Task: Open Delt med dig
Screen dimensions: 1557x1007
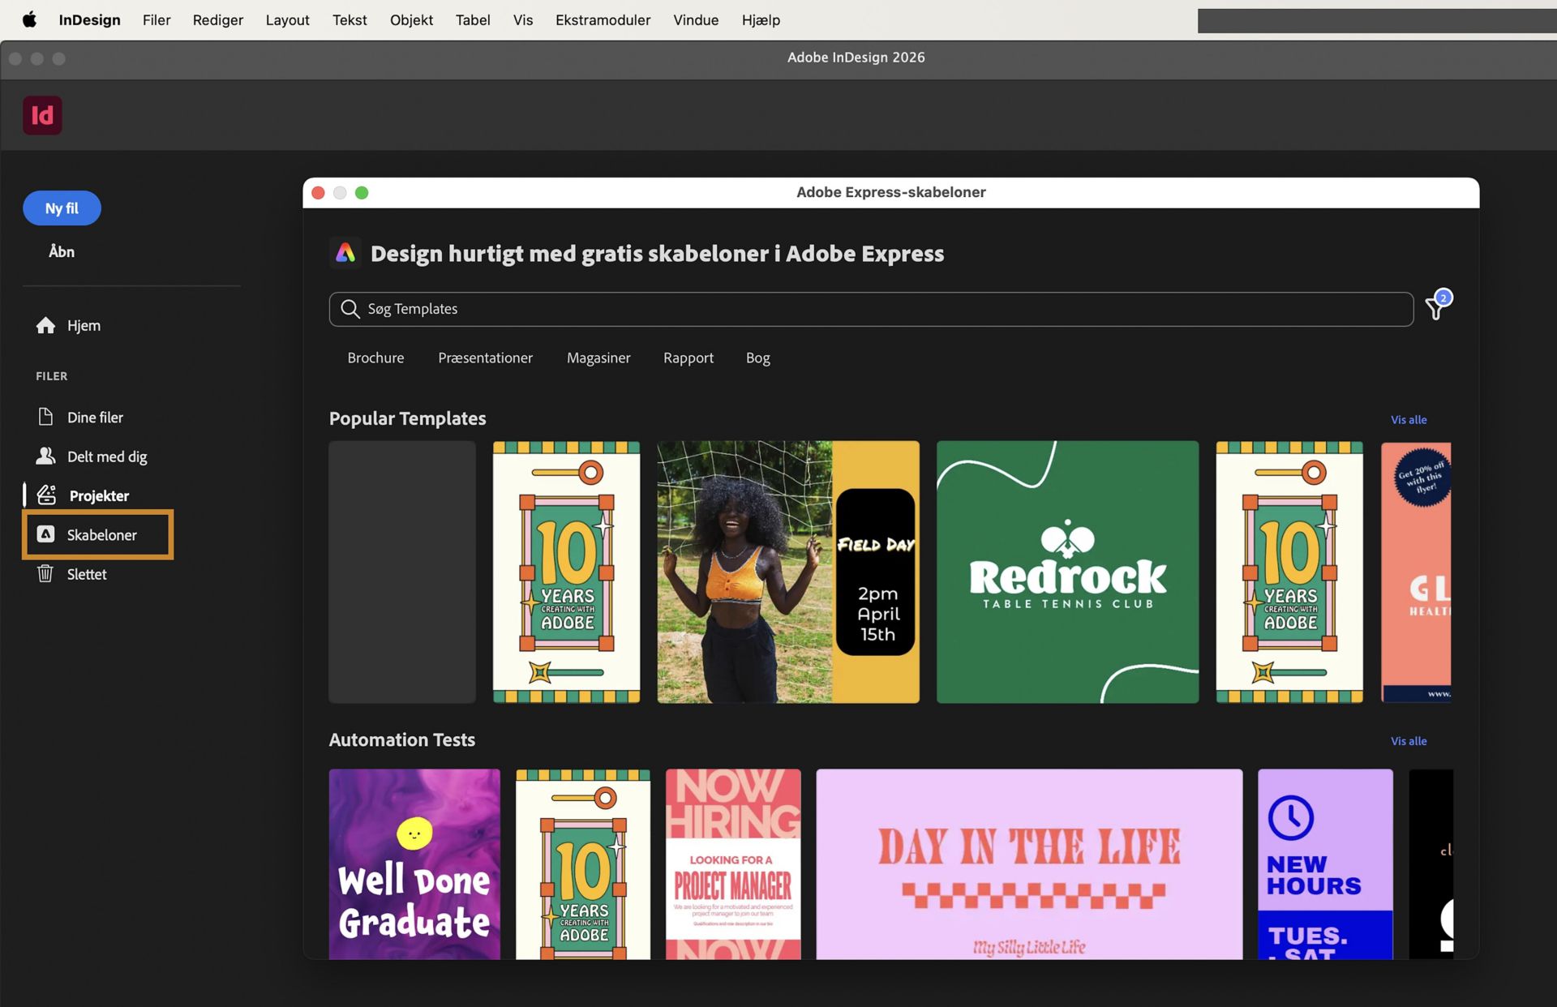Action: pos(106,456)
